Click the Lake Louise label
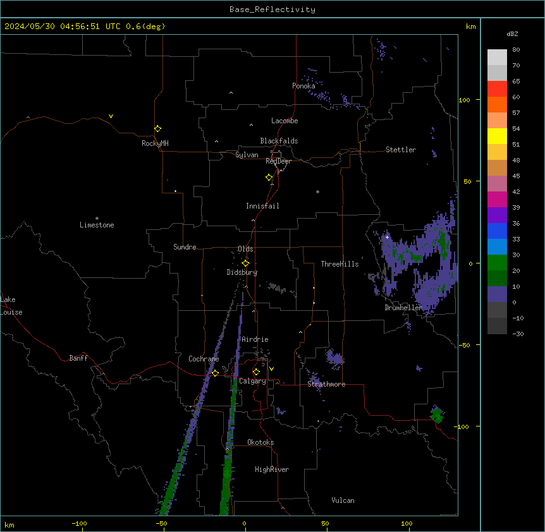The image size is (545, 532). 11,306
